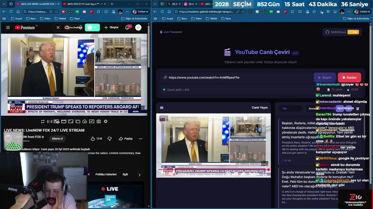The height and width of the screenshot is (209, 373).
Task: Clear the YouTube search box X
Action: [58, 28]
